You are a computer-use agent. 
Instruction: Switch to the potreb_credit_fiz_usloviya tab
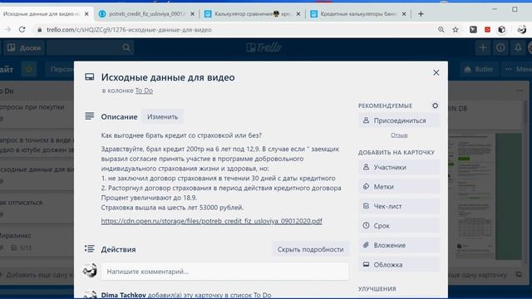coord(146,14)
